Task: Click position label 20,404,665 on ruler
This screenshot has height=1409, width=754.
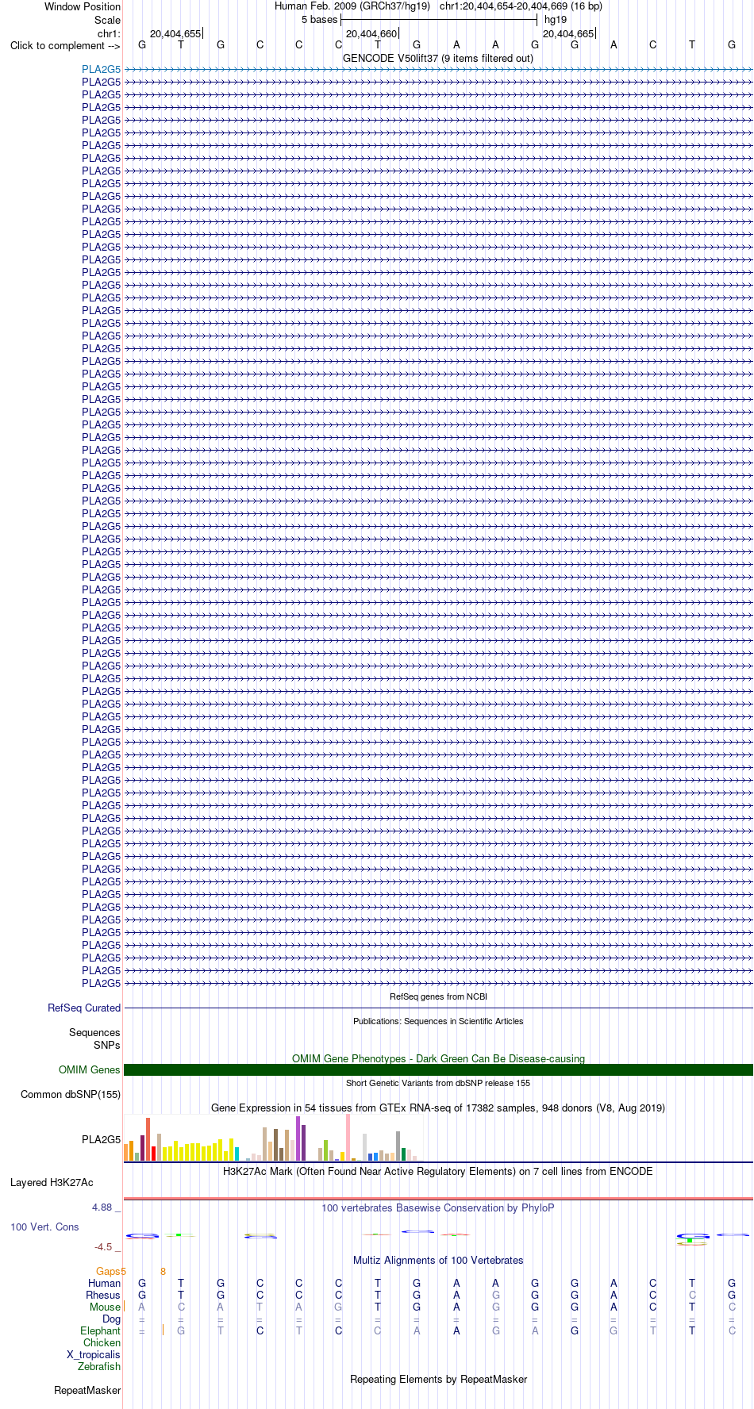Action: pos(568,33)
